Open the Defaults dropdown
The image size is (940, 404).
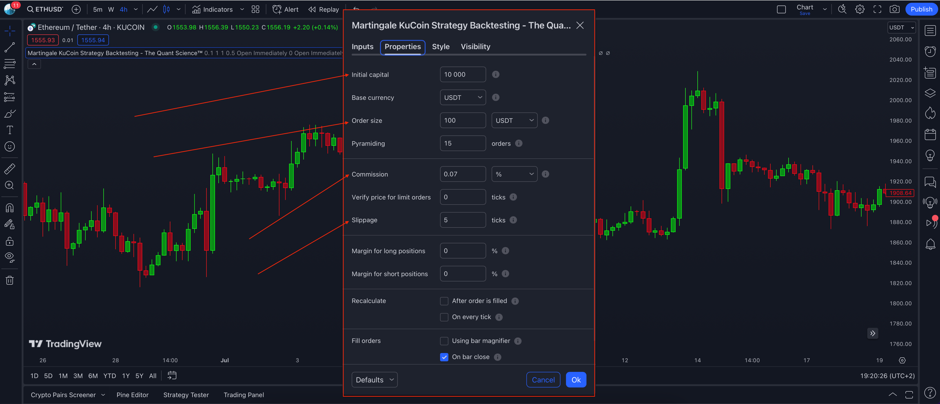click(374, 380)
